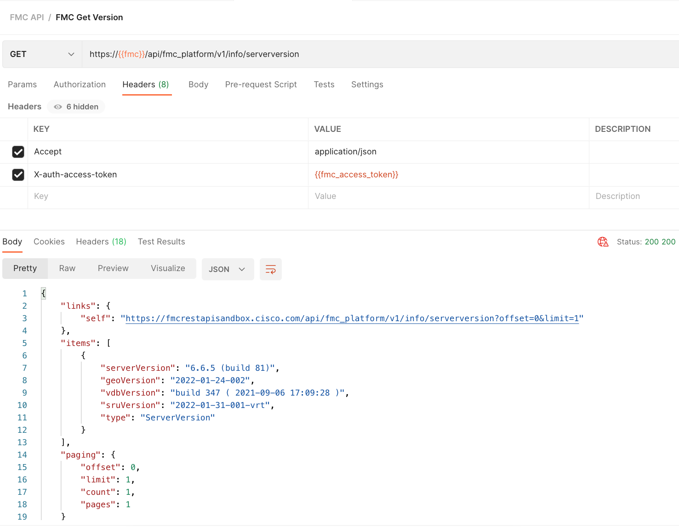Open the Pre-request Script tab
Screen dimensions: 679x527
[261, 85]
